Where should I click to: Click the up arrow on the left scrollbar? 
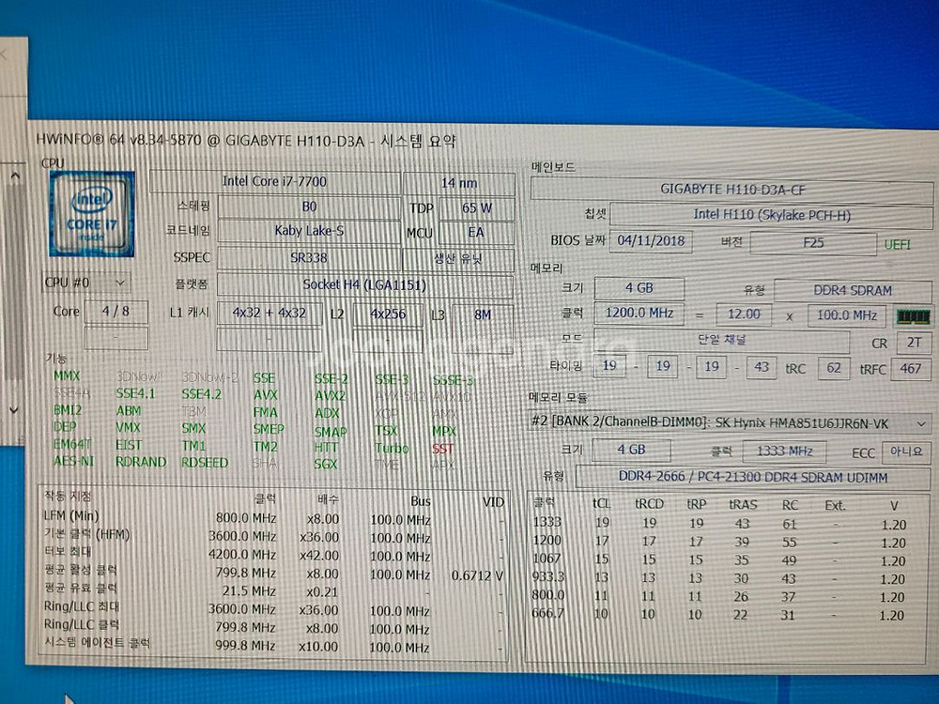tap(13, 175)
